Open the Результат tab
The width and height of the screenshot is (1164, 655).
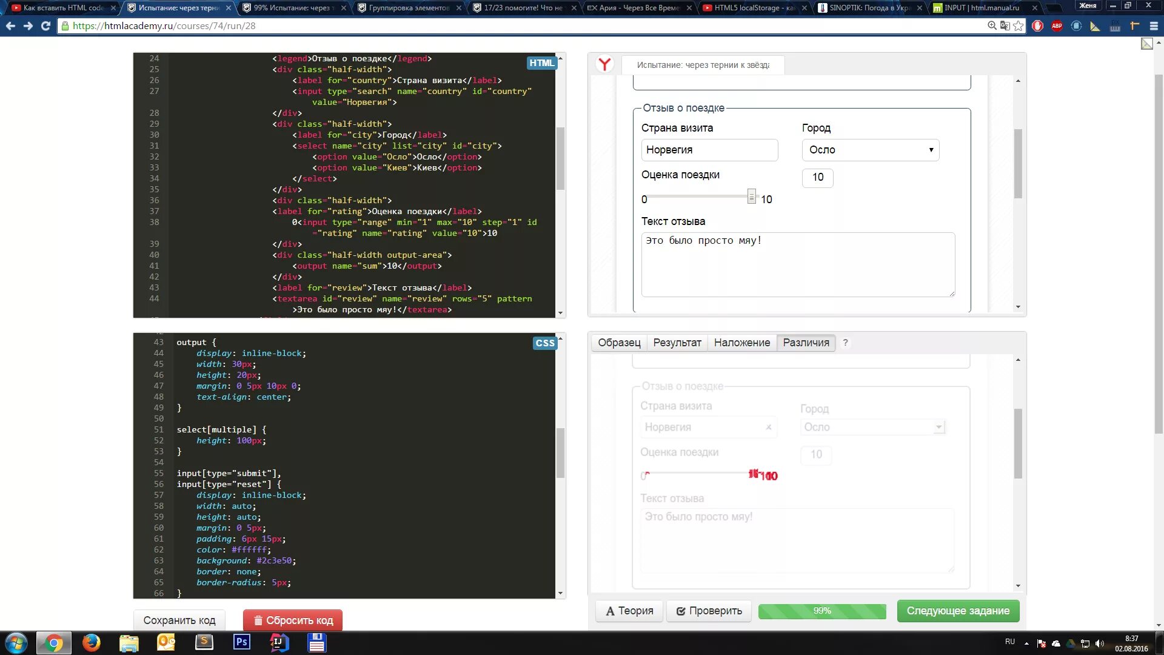pyautogui.click(x=677, y=343)
